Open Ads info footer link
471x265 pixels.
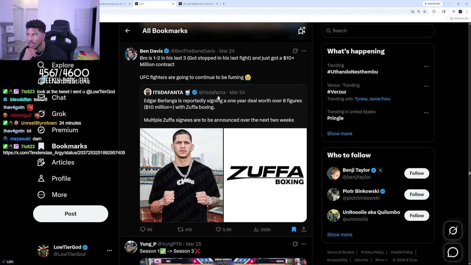click(361, 260)
